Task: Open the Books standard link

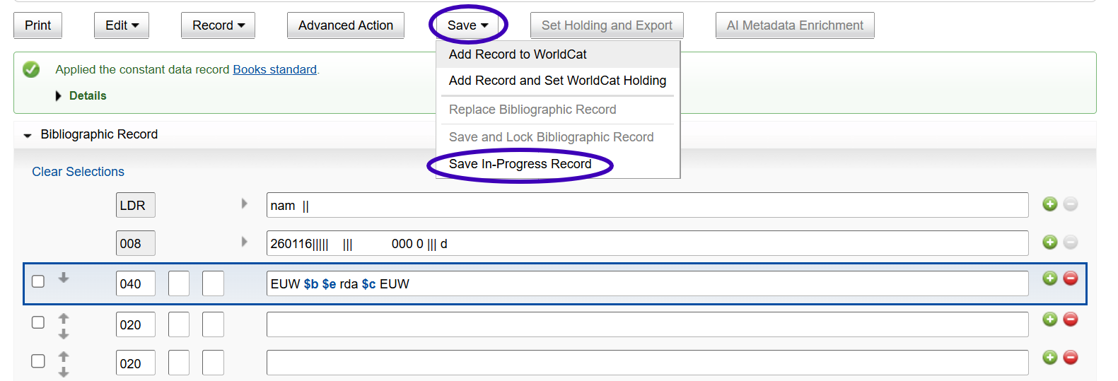Action: [x=274, y=69]
